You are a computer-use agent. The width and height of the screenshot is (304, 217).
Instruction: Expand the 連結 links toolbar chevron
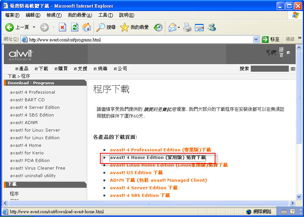300,38
